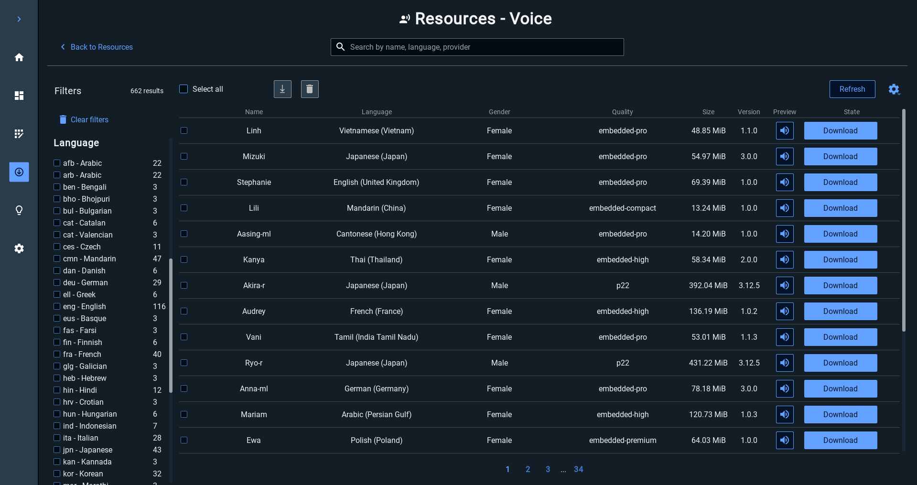The image size is (917, 485).
Task: Click the Refresh button
Action: click(x=852, y=89)
